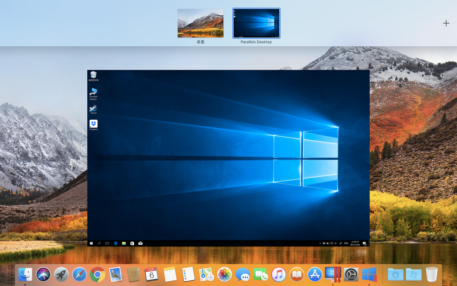Launch Safari from the Dock

coord(79,275)
